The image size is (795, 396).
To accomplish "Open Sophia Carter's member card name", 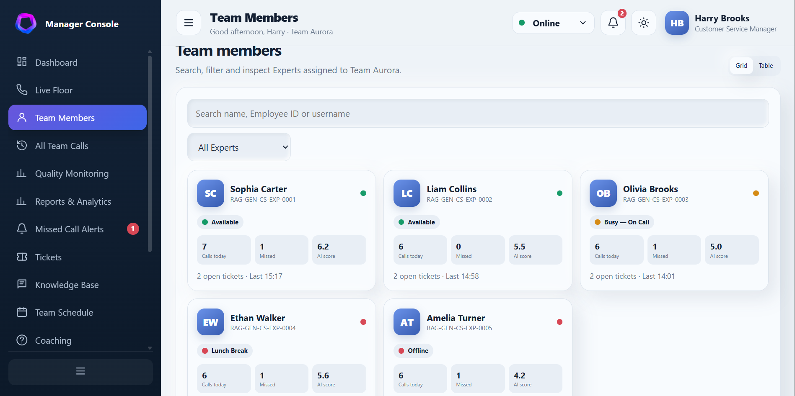I will click(258, 189).
